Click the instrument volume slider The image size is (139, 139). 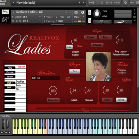pos(123,22)
